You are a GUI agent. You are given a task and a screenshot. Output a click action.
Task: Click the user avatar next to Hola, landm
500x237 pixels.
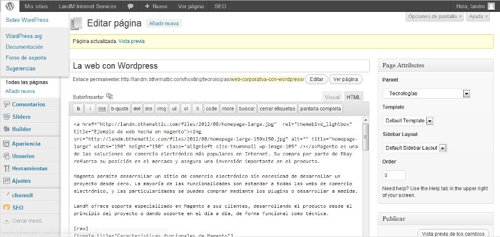point(491,6)
